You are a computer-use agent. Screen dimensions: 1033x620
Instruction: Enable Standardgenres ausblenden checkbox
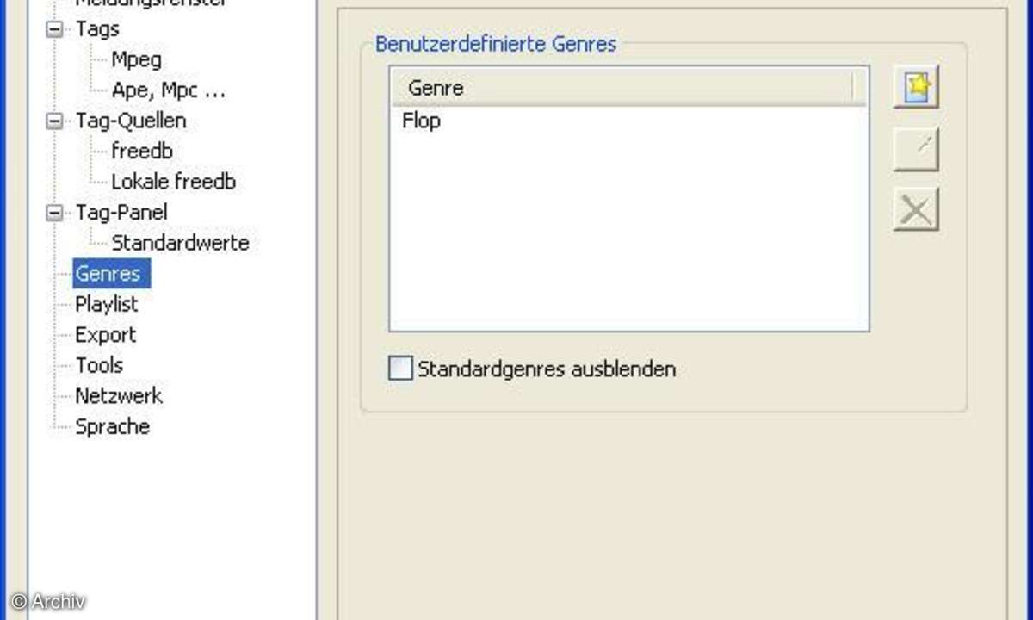coord(401,369)
